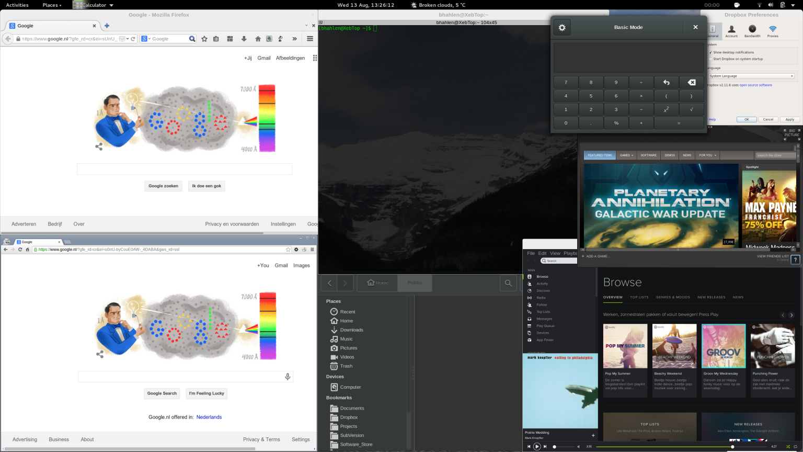803x452 pixels.
Task: Click the undo arrow key in Calculator
Action: (666, 82)
